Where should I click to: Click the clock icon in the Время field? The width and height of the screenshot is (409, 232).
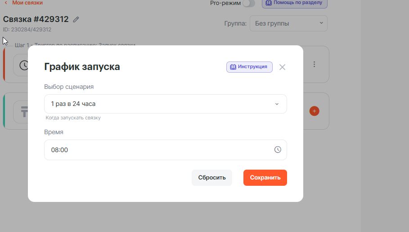278,150
